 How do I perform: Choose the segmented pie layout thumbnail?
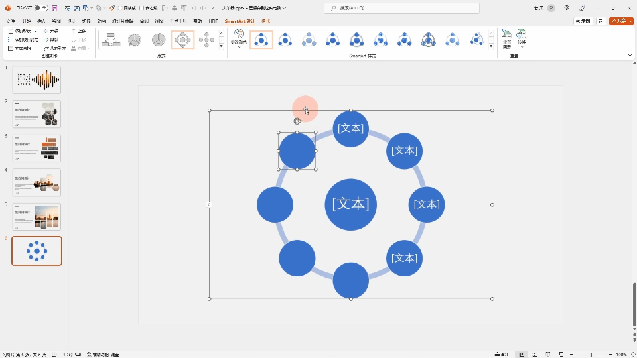pos(159,40)
